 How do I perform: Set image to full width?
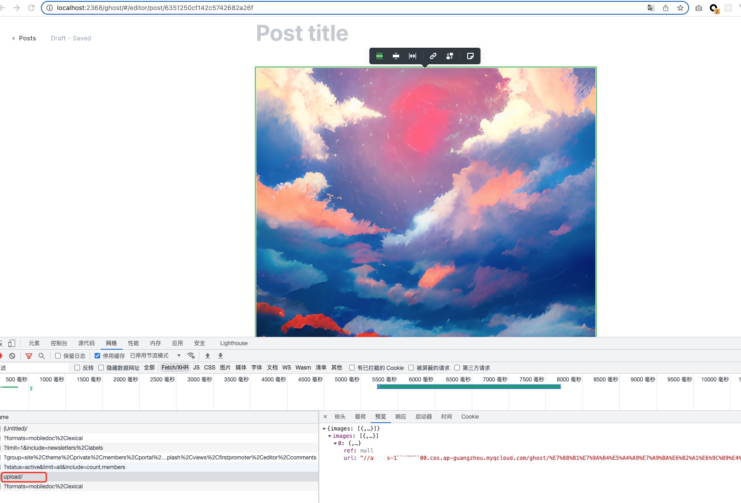[x=413, y=56]
